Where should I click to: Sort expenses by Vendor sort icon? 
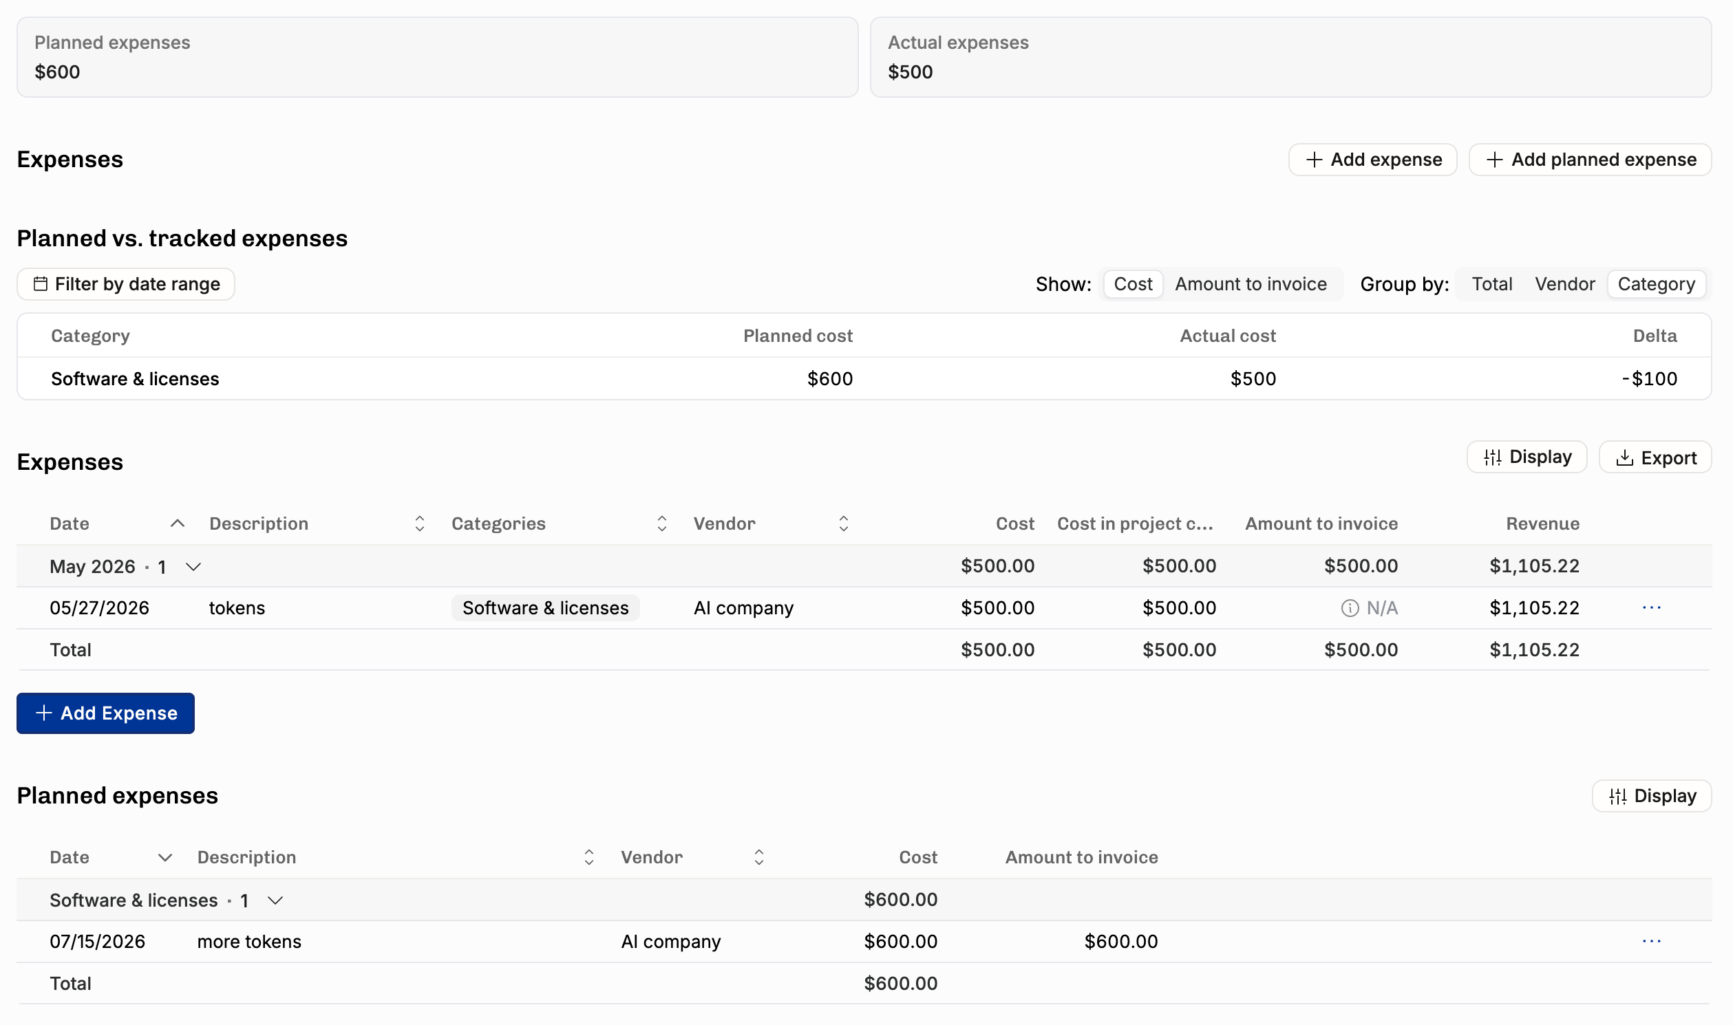coord(843,524)
